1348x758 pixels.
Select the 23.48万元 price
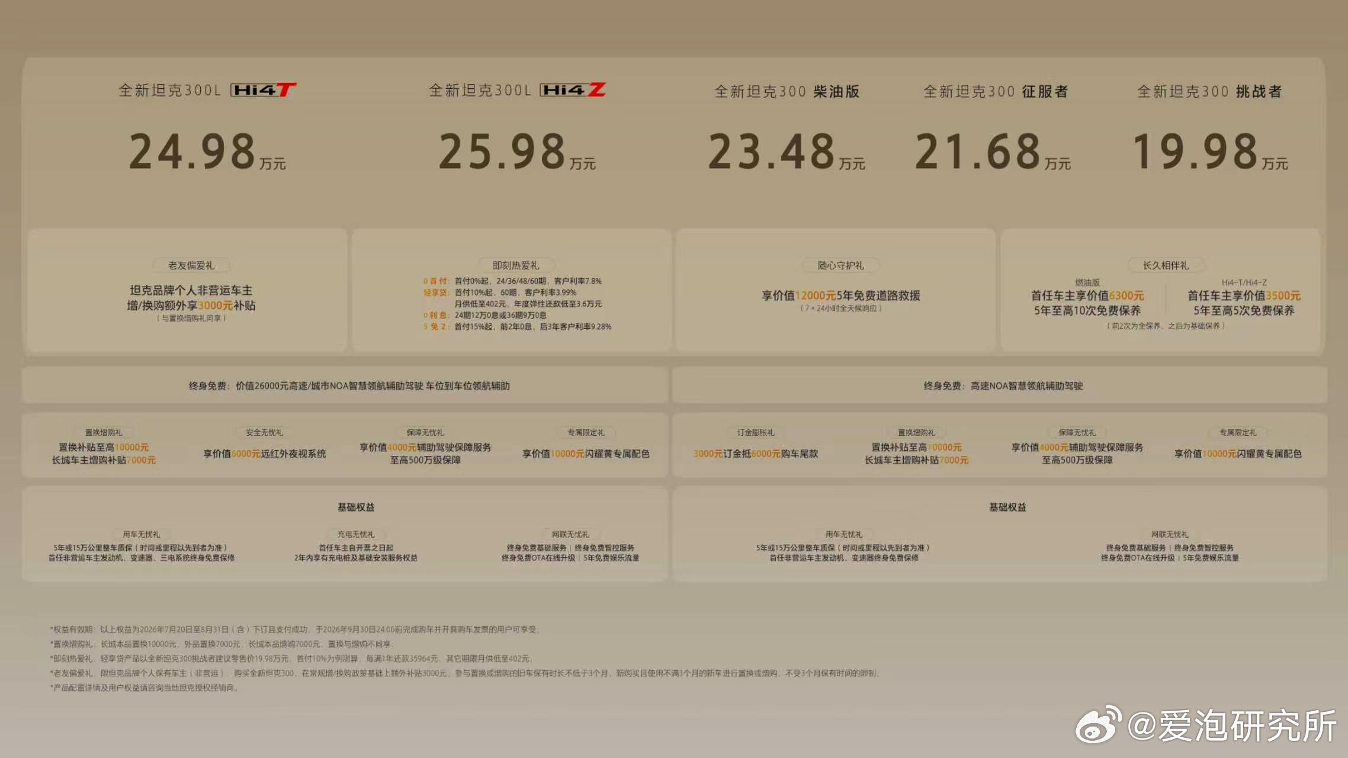pos(787,152)
